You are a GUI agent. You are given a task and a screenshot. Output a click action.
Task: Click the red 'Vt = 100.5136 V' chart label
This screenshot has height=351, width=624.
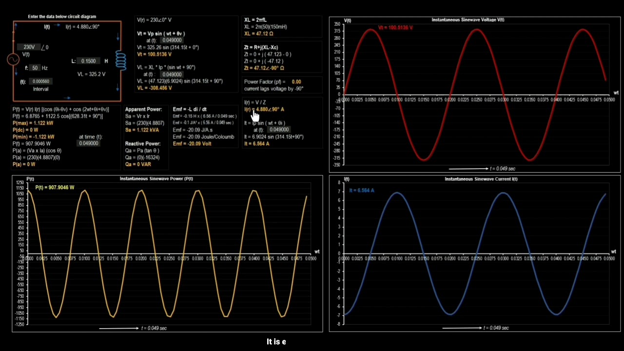(x=395, y=28)
